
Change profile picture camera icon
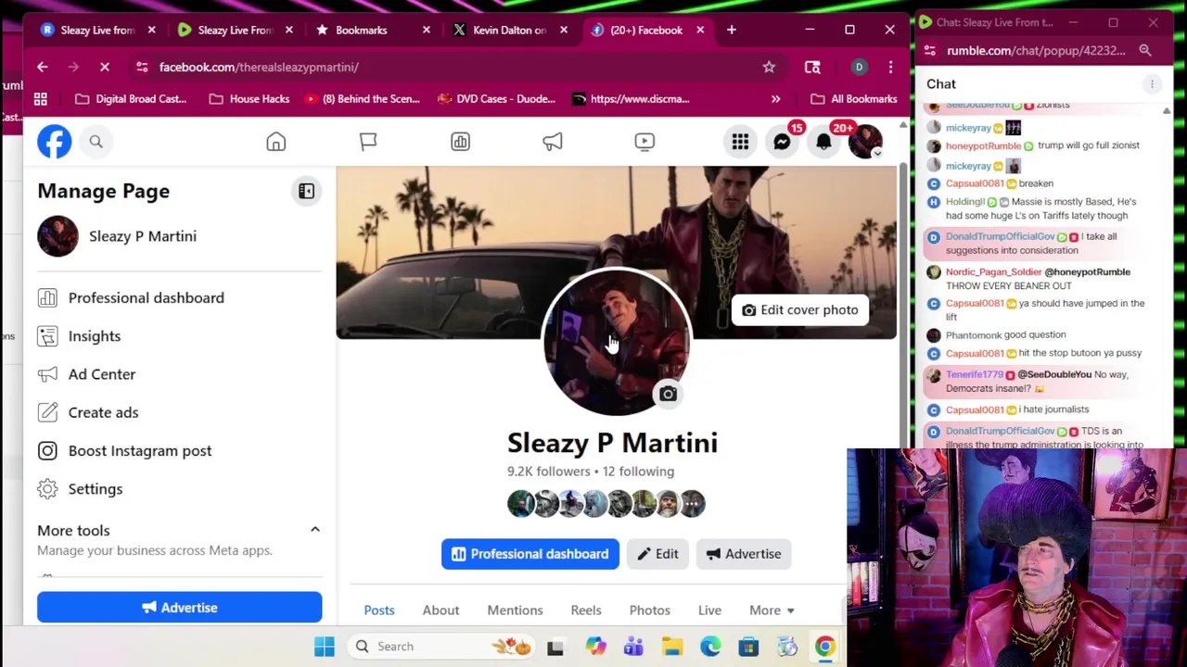[668, 394]
